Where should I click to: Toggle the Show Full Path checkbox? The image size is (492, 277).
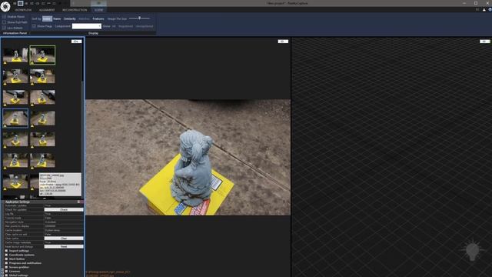(4, 22)
